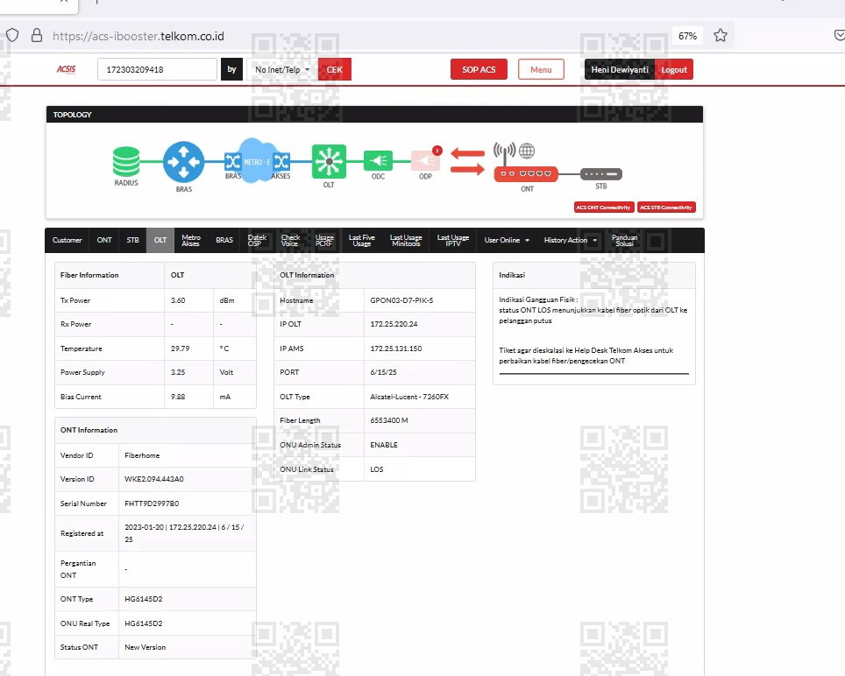Click the globe icon above ONT
The image size is (845, 676).
click(527, 151)
